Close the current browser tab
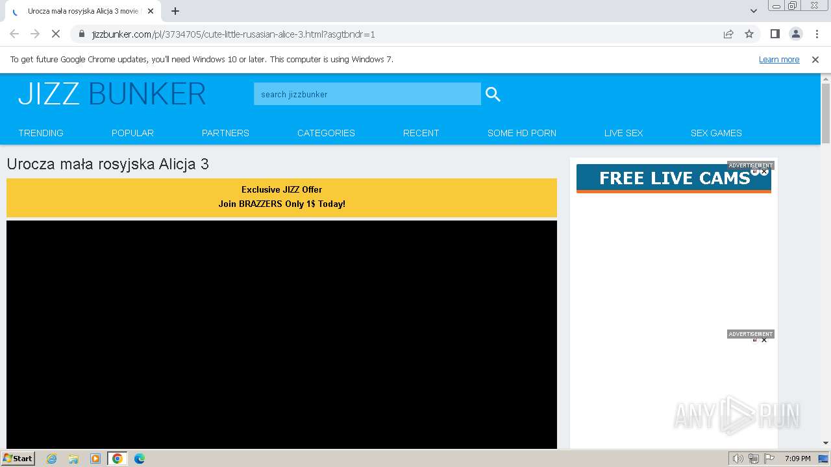The image size is (831, 467). click(x=151, y=11)
